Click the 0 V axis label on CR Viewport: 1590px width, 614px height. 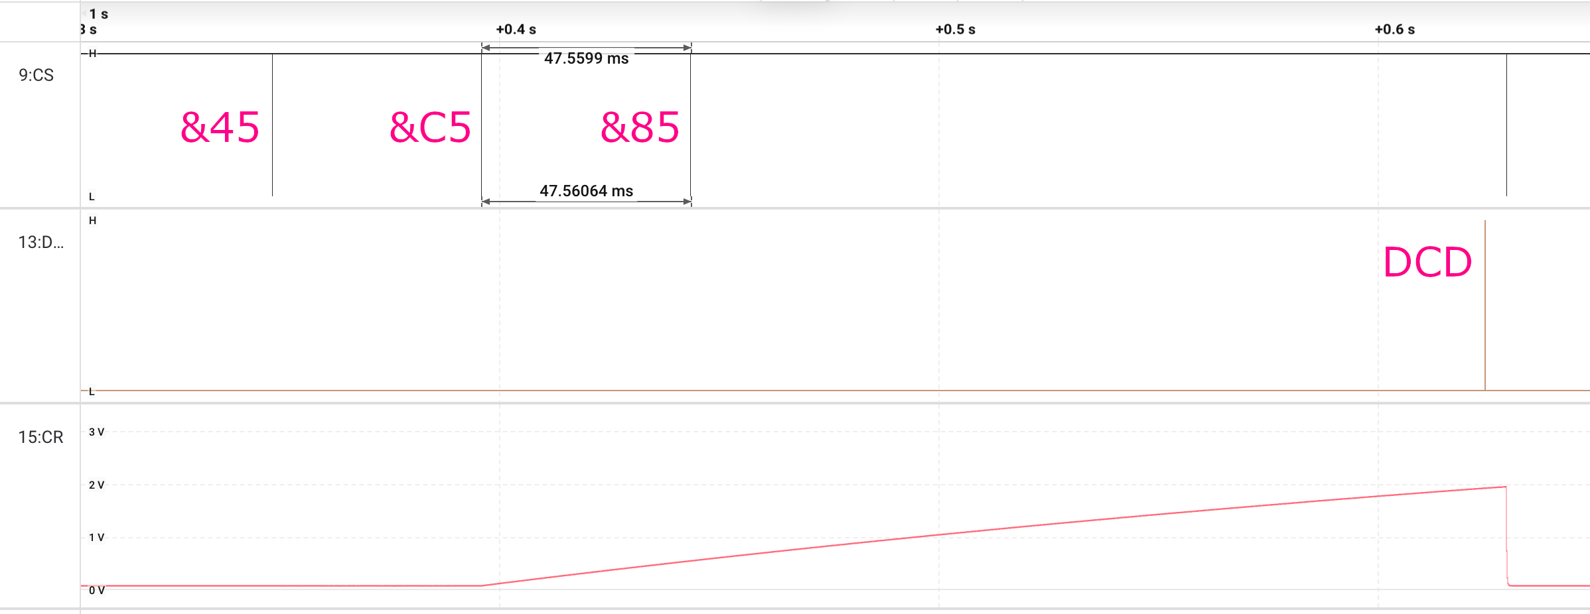[96, 590]
